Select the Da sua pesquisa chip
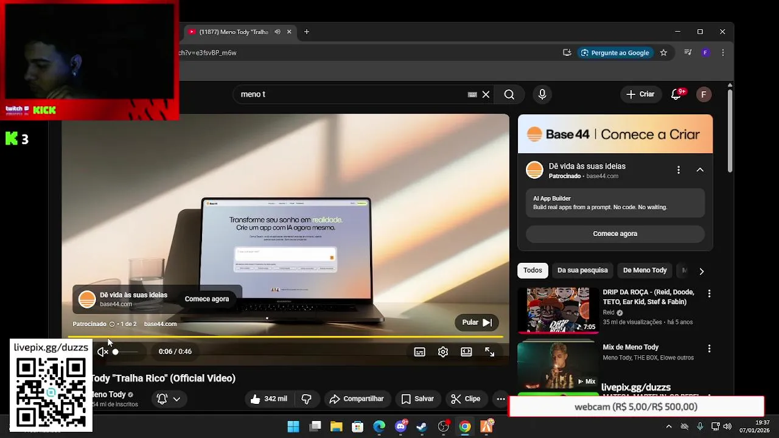 tap(582, 270)
